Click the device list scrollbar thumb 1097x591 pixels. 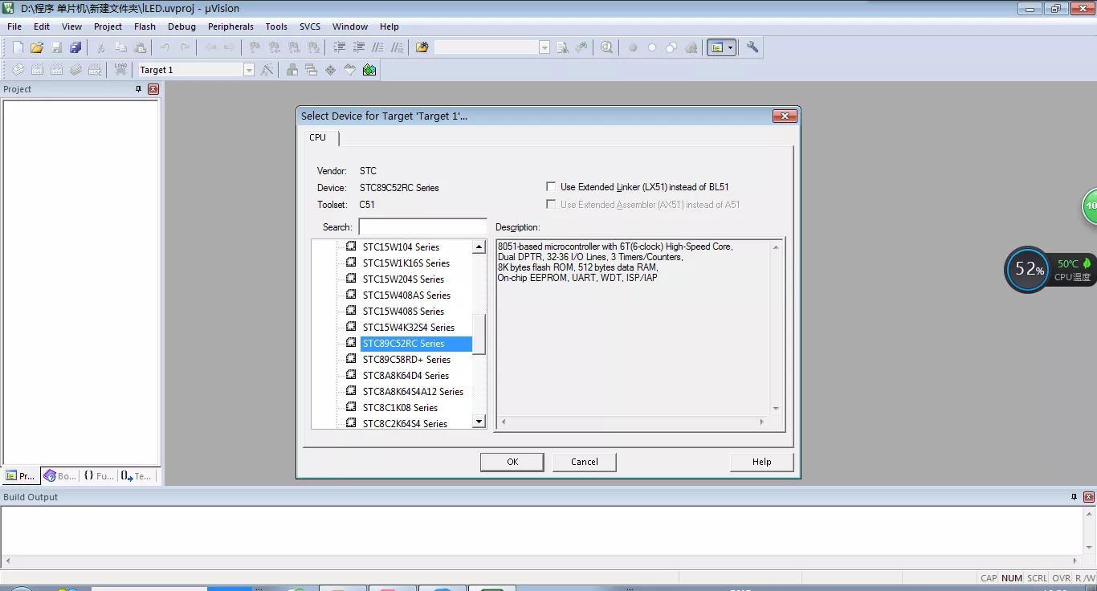click(479, 334)
